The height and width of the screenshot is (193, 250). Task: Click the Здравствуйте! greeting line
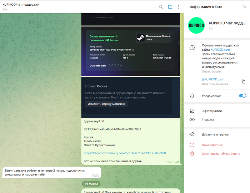tap(94, 121)
